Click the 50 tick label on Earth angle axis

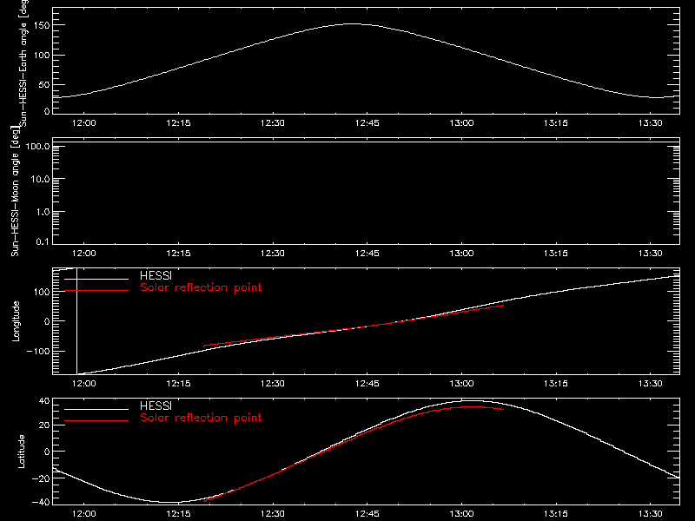coord(44,84)
